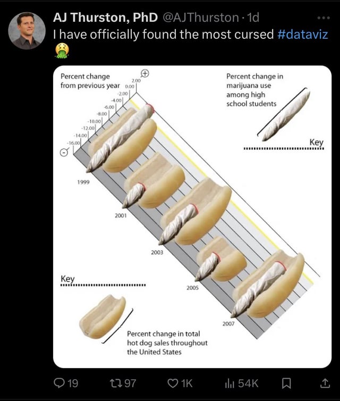340x401 pixels.
Task: Click the #dataviz hashtag
Action: [303, 35]
